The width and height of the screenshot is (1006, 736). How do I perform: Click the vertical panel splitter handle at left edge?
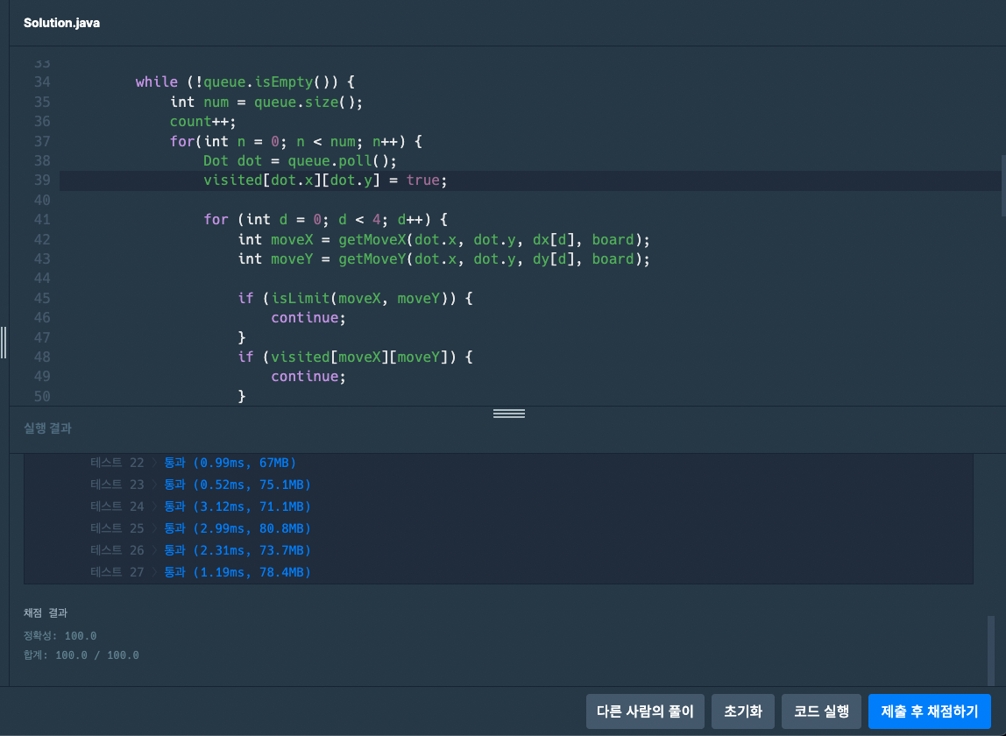coord(4,342)
